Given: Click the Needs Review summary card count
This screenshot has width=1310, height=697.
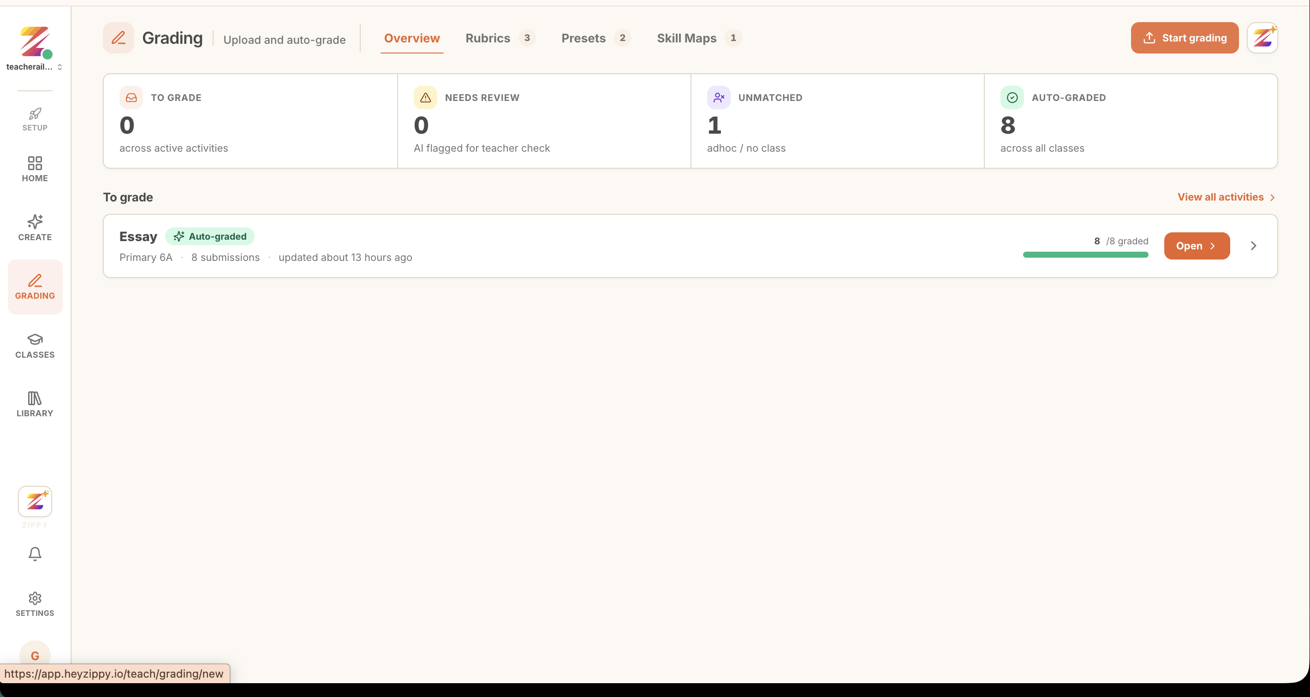Looking at the screenshot, I should tap(421, 125).
